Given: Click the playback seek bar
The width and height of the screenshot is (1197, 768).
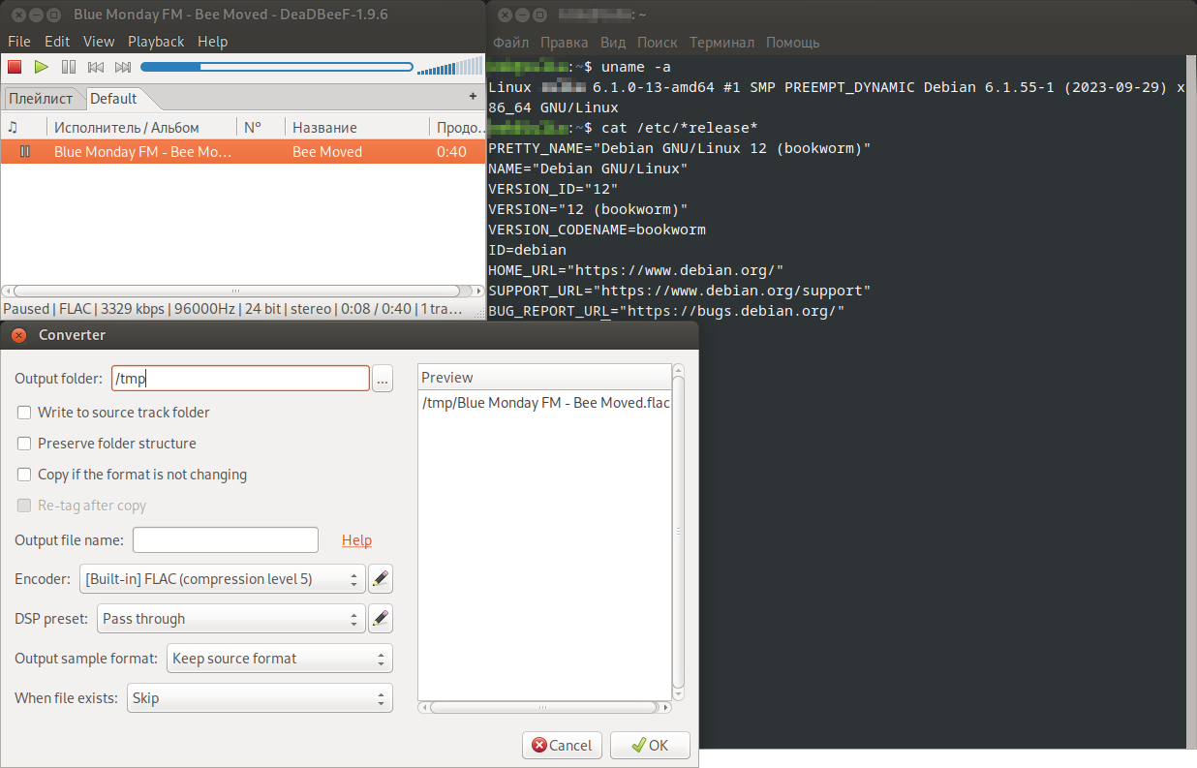Looking at the screenshot, I should (x=276, y=67).
